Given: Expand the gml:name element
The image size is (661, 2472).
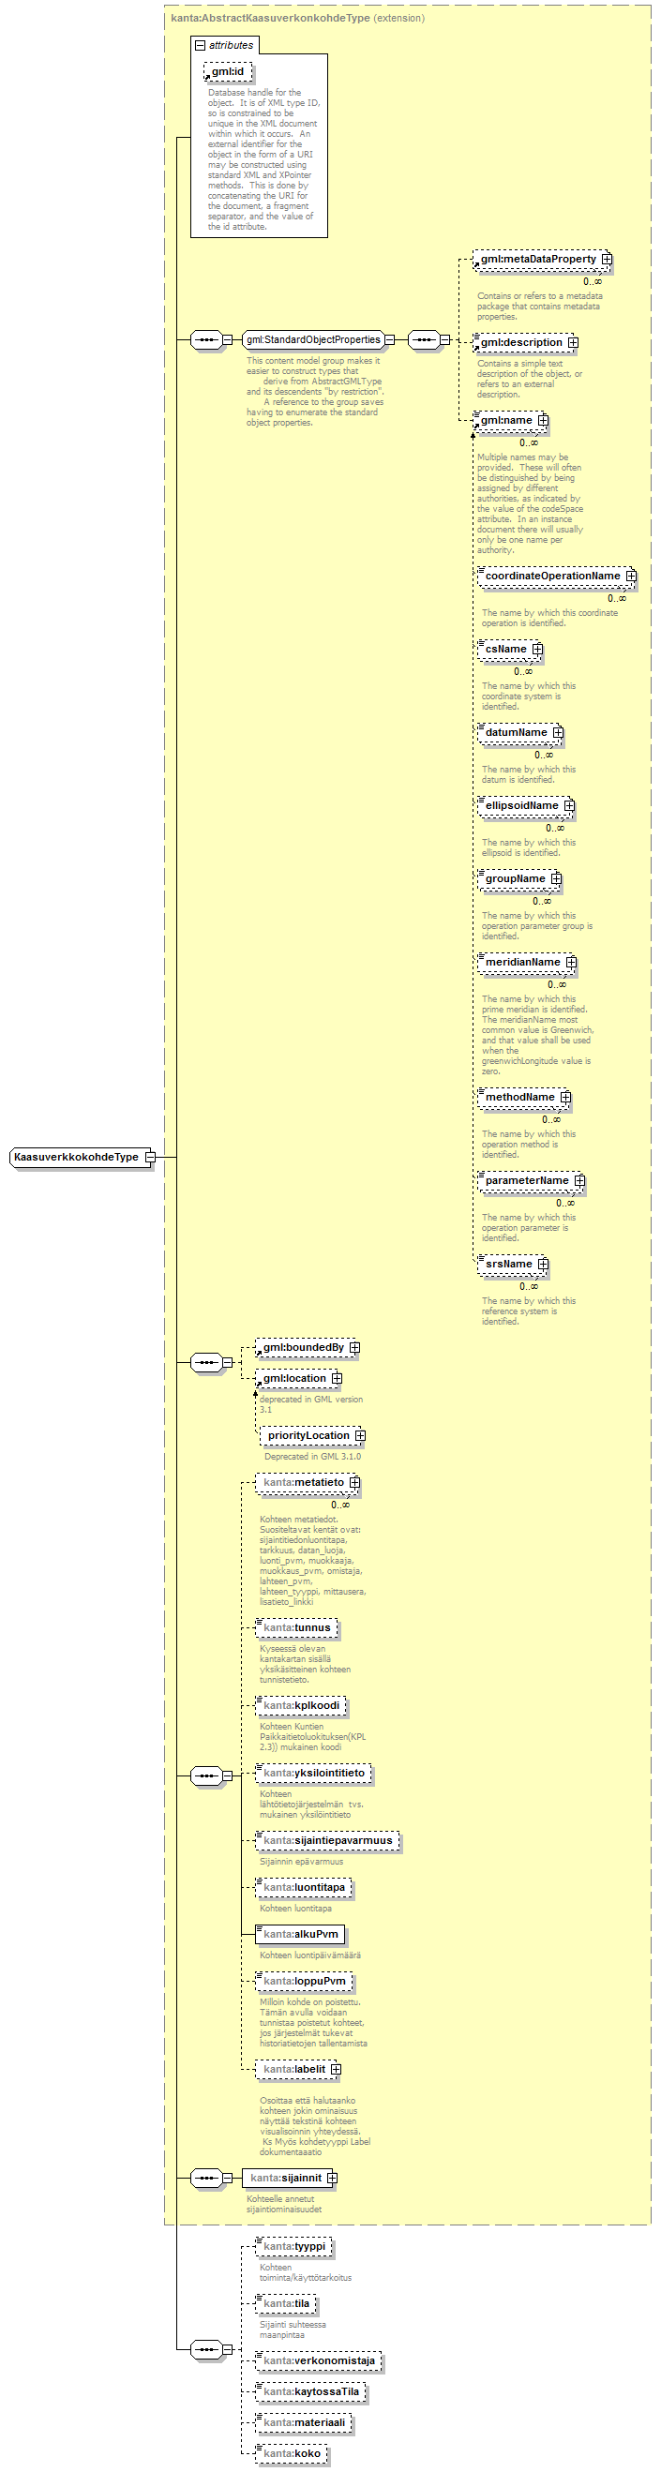Looking at the screenshot, I should (x=543, y=420).
